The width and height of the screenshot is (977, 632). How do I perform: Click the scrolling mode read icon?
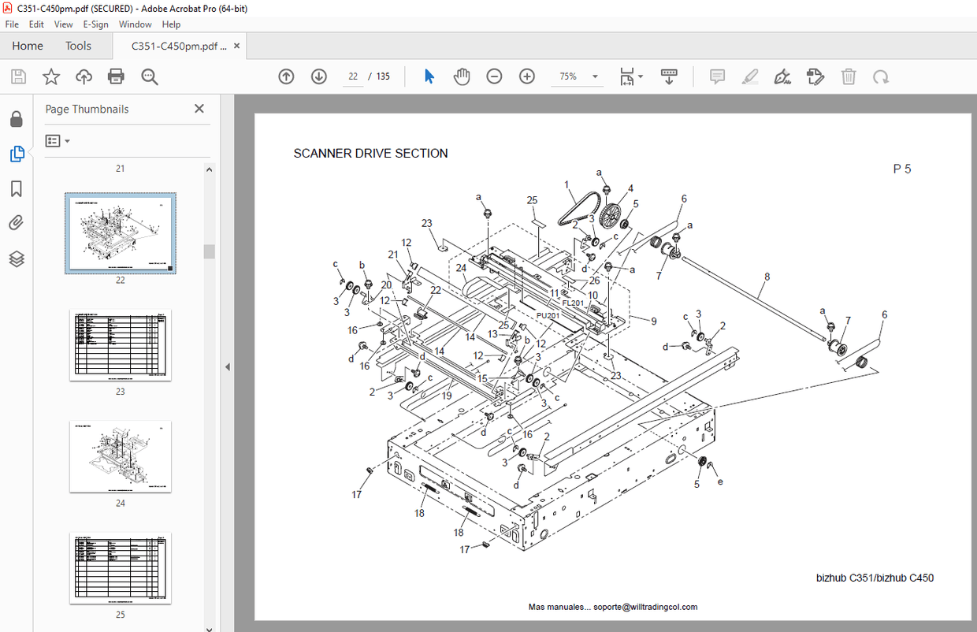pos(669,76)
